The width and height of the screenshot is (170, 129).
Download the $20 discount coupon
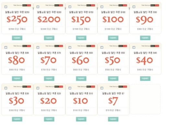(x=49, y=119)
